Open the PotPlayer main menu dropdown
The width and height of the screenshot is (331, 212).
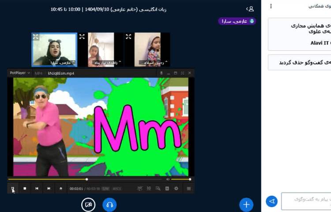pyautogui.click(x=20, y=73)
